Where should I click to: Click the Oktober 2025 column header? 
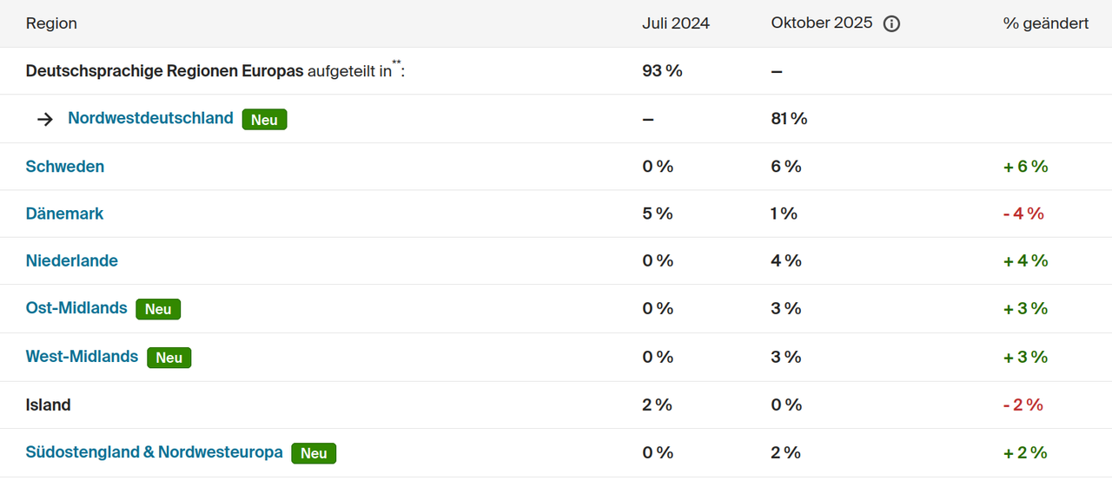tap(821, 23)
